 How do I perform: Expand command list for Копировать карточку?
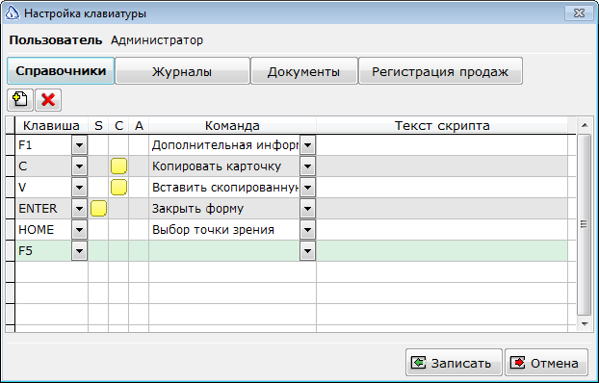tap(307, 166)
